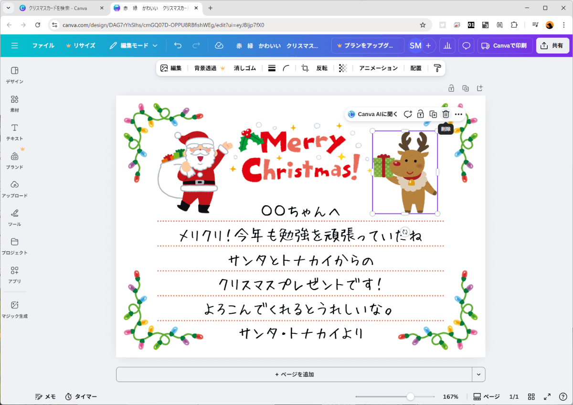
Task: Open the メモ notes button
Action: 45,397
